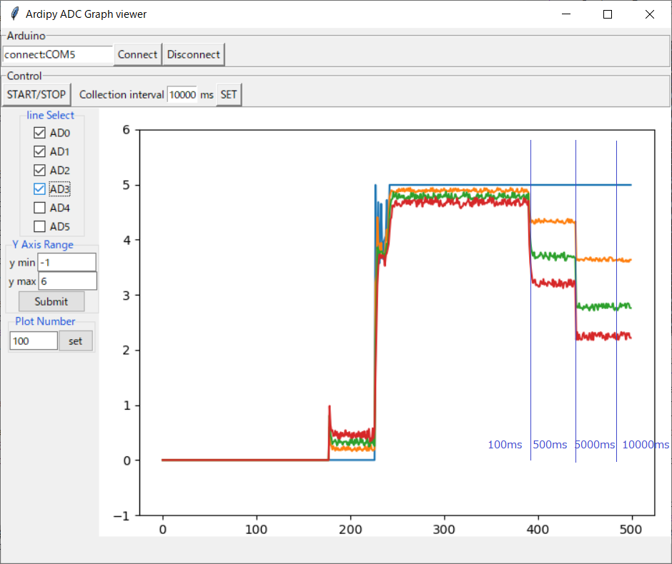Disable the AD2 channel
The width and height of the screenshot is (672, 564).
tap(39, 170)
